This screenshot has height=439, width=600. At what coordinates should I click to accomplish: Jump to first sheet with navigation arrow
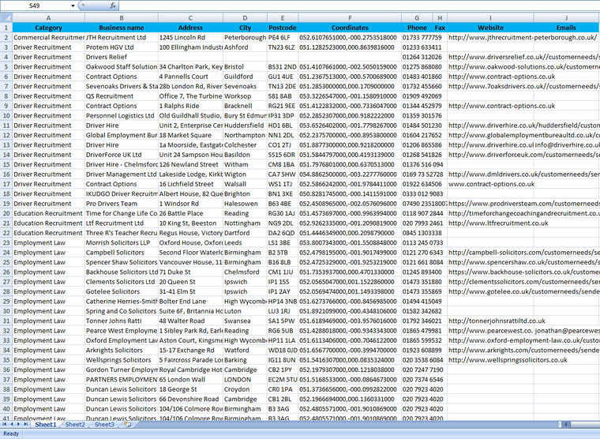tap(5, 424)
